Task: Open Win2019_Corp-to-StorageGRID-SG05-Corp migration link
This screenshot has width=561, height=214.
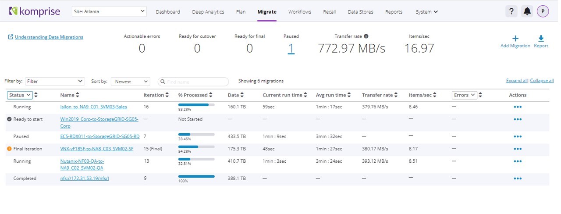Action: pos(99,122)
